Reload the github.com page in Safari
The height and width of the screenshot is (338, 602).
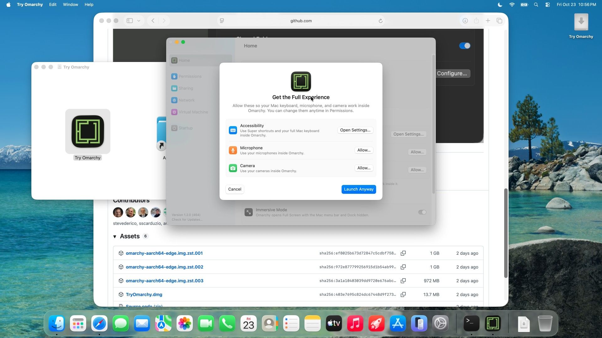380,21
